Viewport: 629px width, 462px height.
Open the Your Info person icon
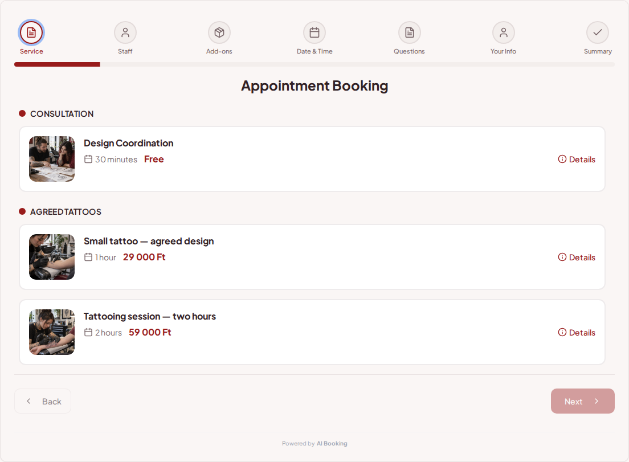pos(504,32)
